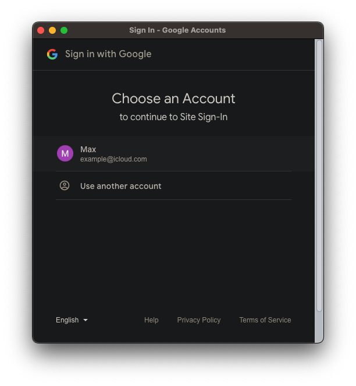Open the English language dropdown
The image size is (356, 386).
[72, 320]
